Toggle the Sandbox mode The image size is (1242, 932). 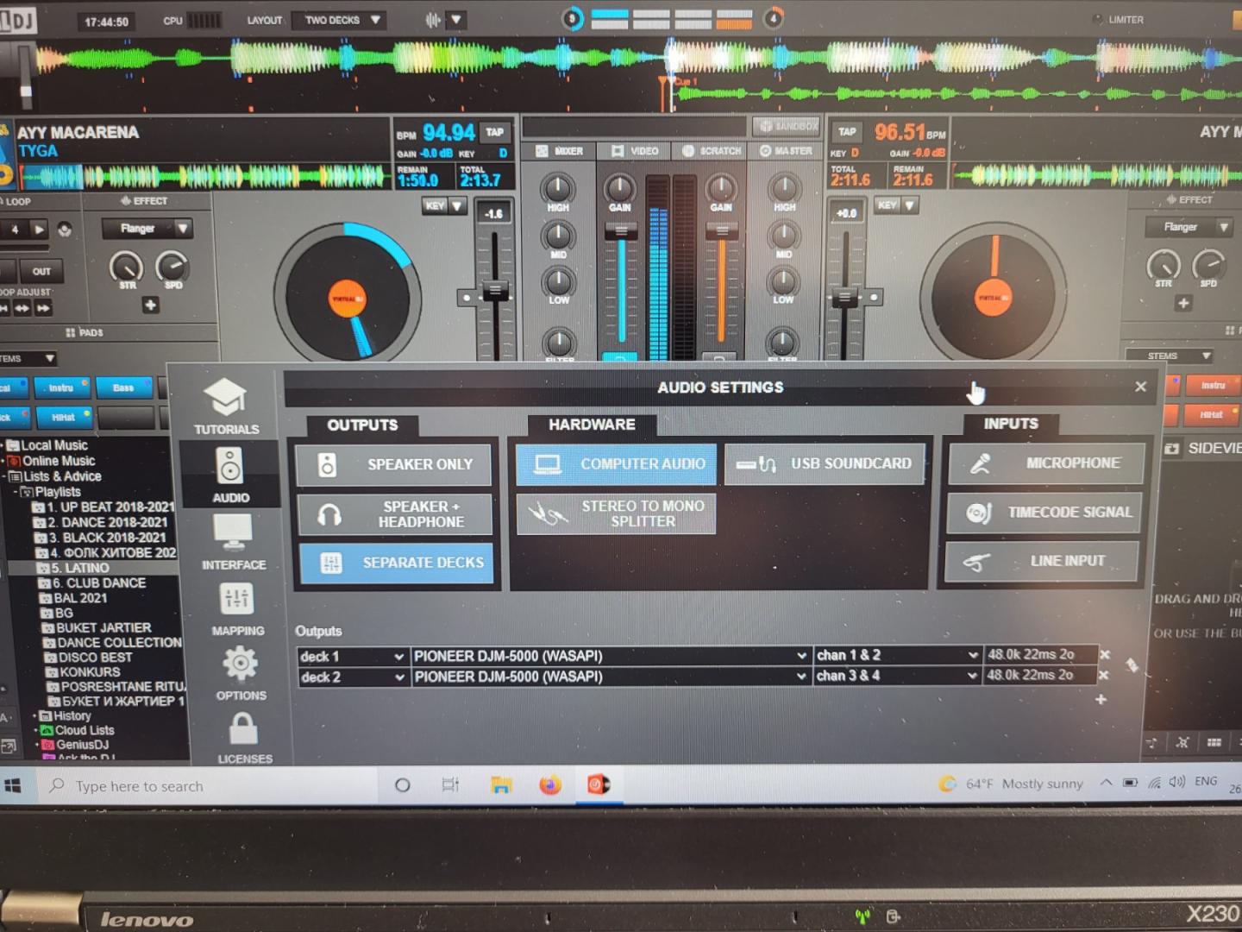tap(786, 126)
